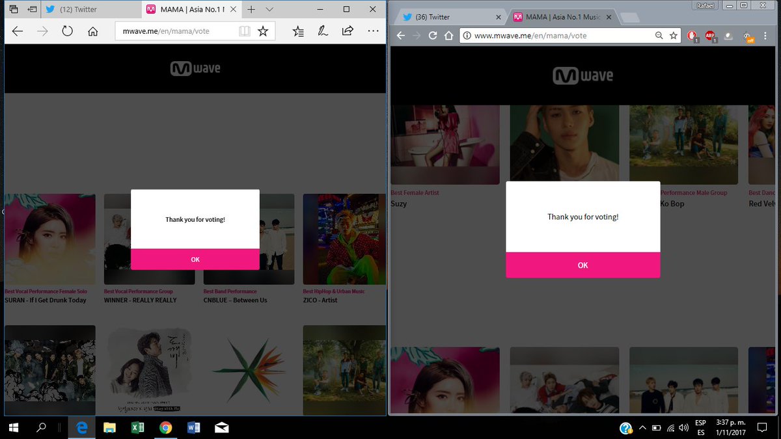Image resolution: width=781 pixels, height=439 pixels.
Task: Open the Suzy Best Female Artist entry
Action: pyautogui.click(x=399, y=204)
